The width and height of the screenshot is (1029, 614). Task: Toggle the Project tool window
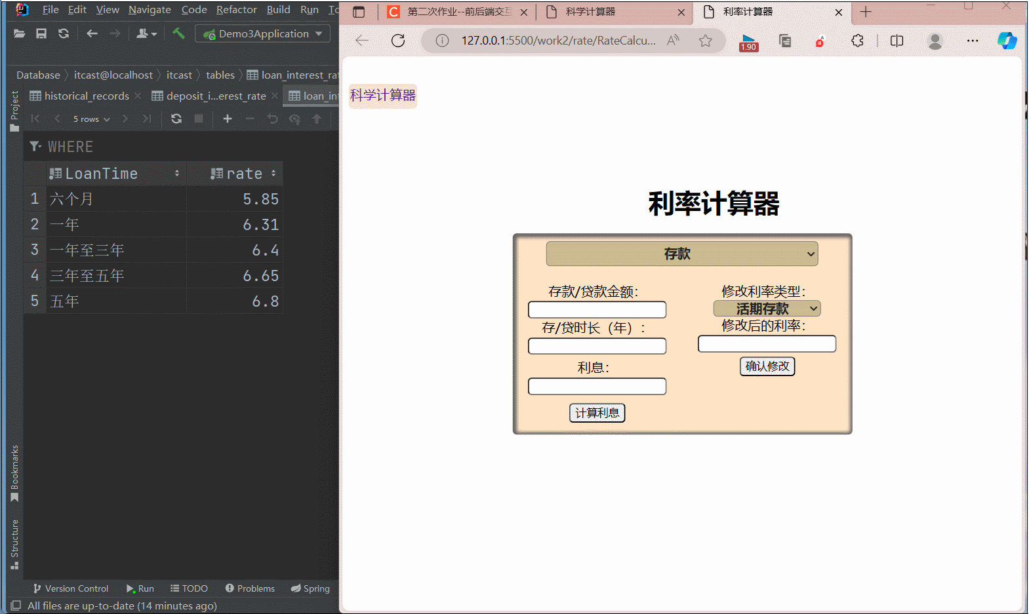pyautogui.click(x=14, y=110)
